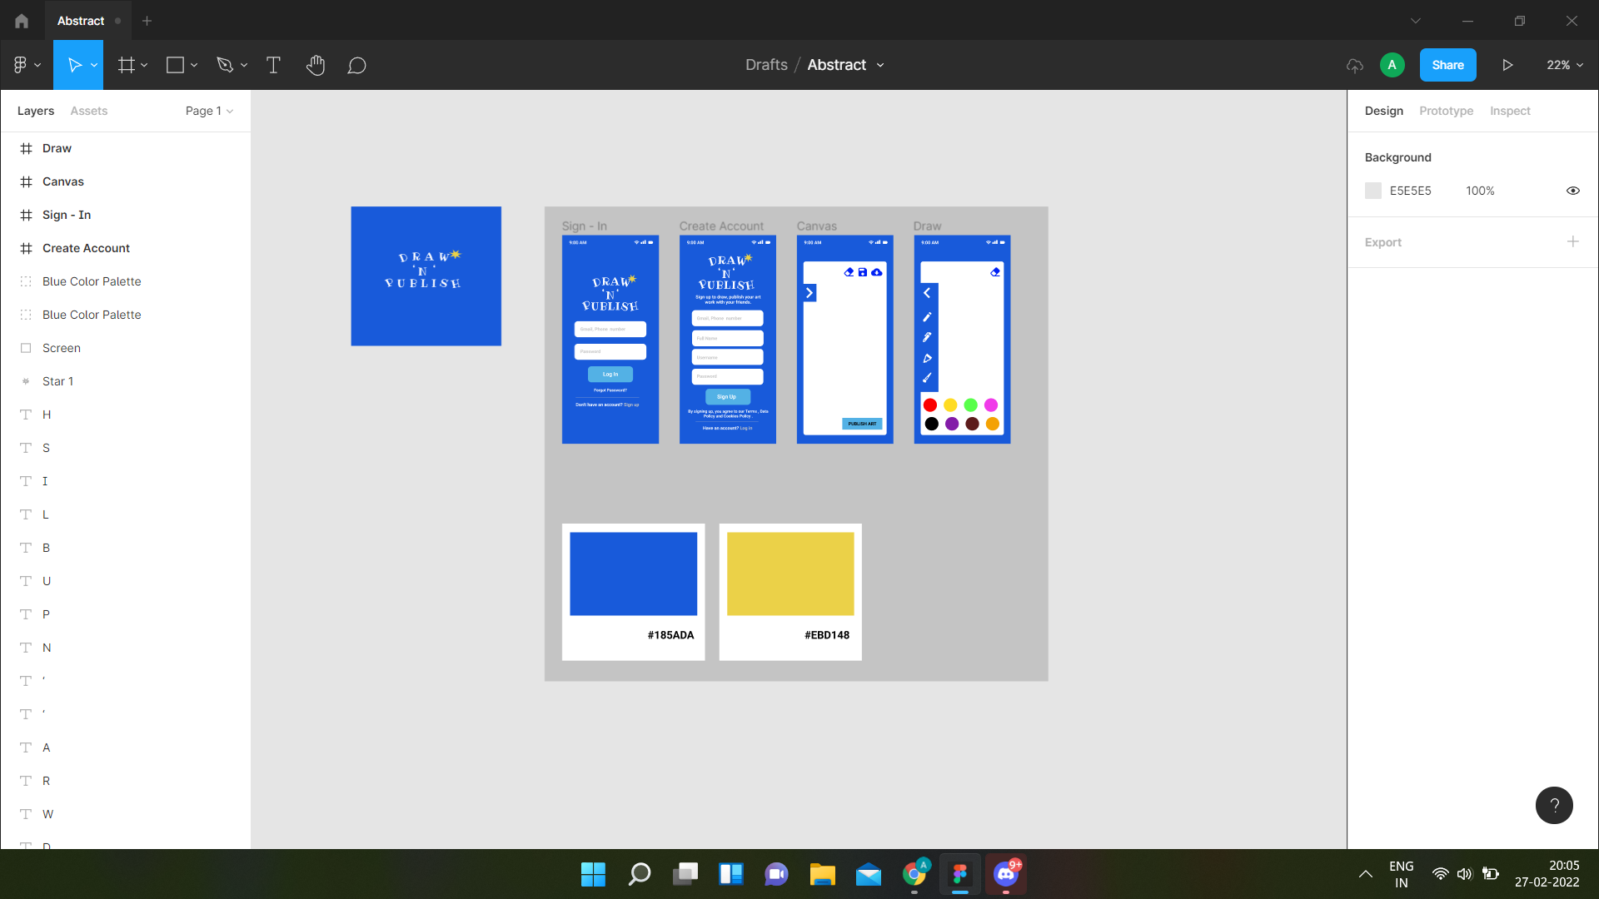Image resolution: width=1599 pixels, height=899 pixels.
Task: Select the Frame tool
Action: pos(126,65)
